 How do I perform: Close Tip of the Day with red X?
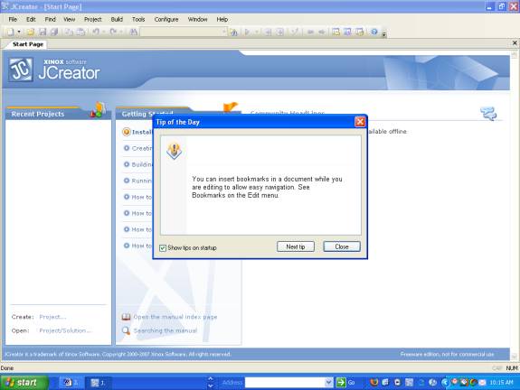pos(360,122)
